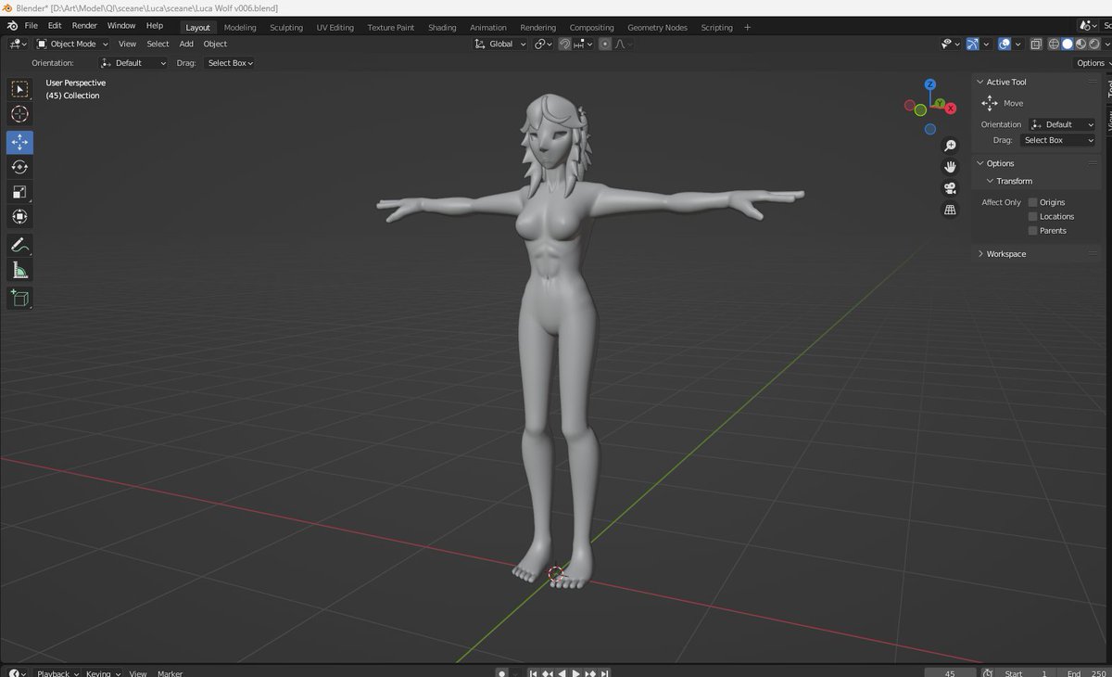
Task: Open the Edit menu
Action: tap(55, 26)
